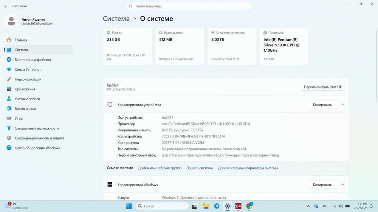Screen dimensions: 378x212
Task: Open the Защита системы link
Action: click(200, 168)
